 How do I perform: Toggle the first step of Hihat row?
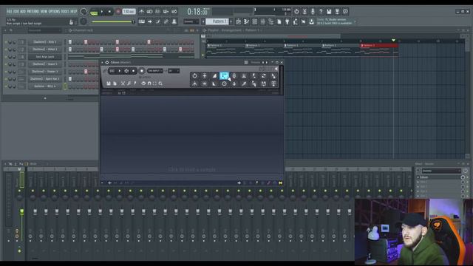(x=70, y=50)
